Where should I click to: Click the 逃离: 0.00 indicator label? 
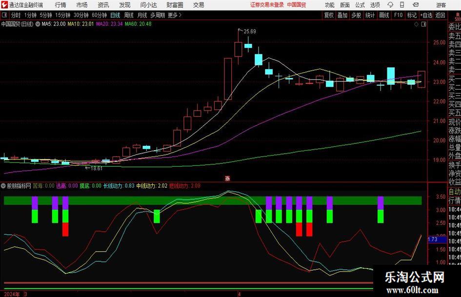coord(67,186)
